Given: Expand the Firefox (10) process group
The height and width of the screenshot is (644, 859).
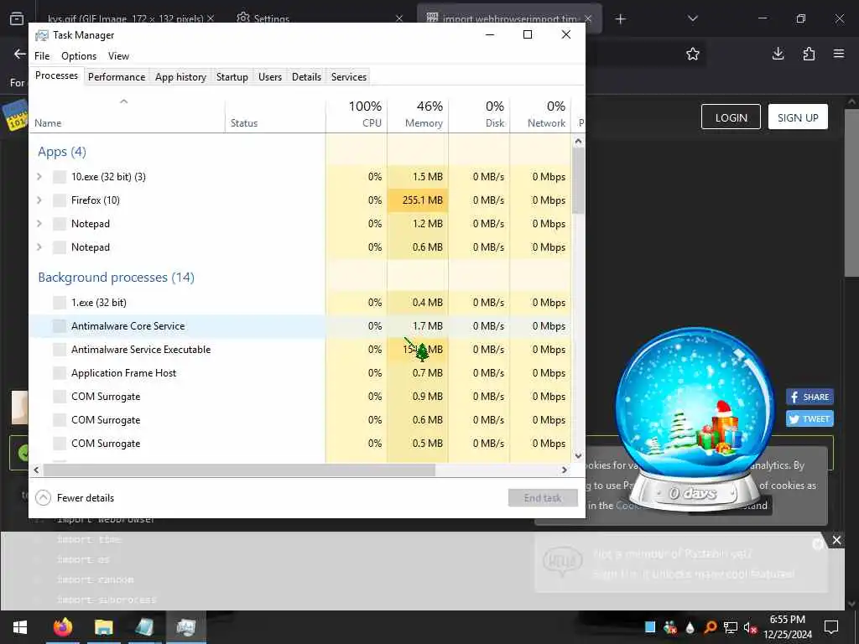Looking at the screenshot, I should (x=39, y=200).
